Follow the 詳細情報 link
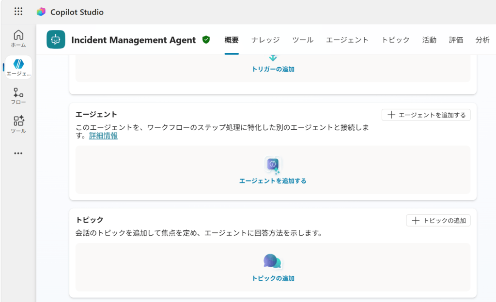496x302 pixels. 103,136
